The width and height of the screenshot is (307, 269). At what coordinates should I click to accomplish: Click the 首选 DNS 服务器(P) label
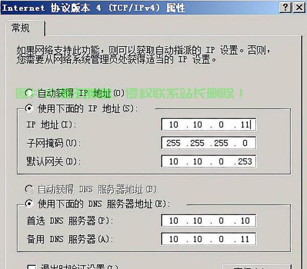point(69,221)
